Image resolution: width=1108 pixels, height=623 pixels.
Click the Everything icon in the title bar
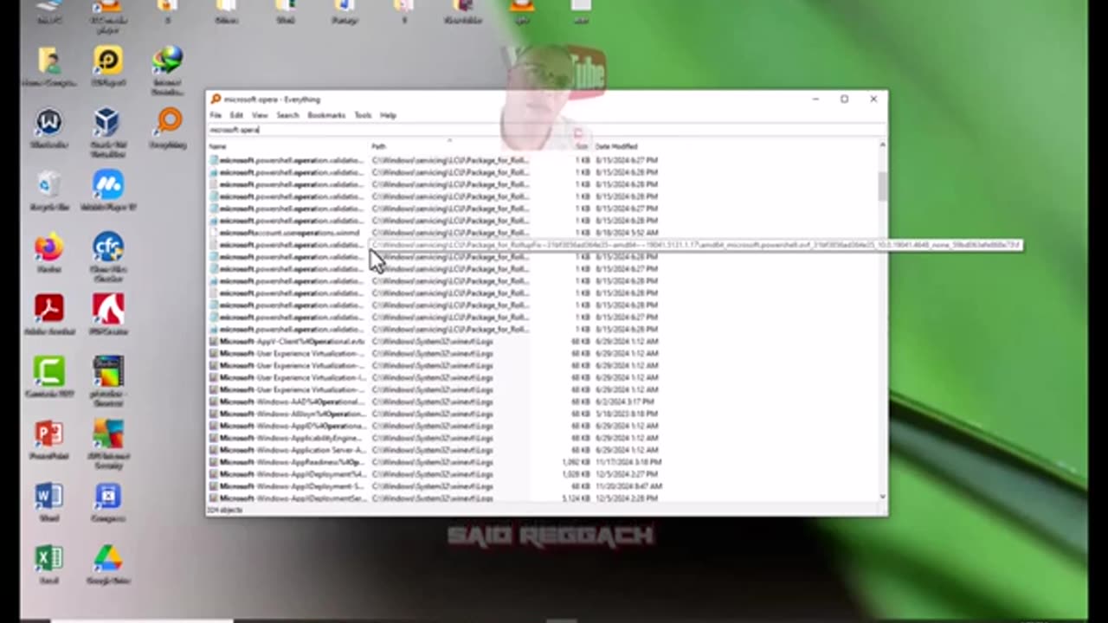(216, 99)
